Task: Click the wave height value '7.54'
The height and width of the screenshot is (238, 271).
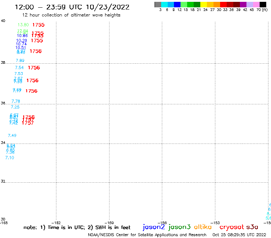Action: (19, 68)
